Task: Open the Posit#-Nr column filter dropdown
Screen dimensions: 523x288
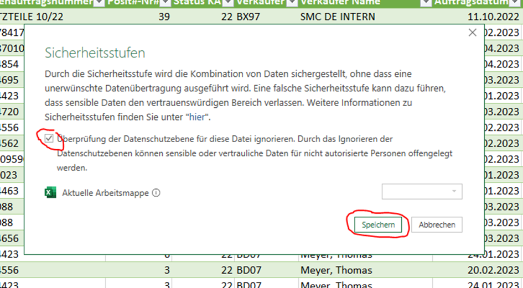Action: [165, 3]
